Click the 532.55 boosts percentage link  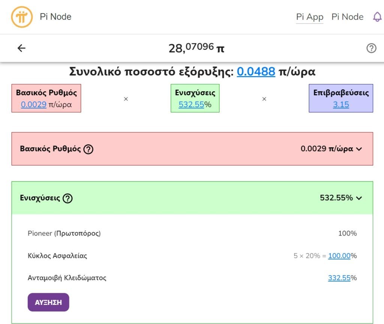191,105
